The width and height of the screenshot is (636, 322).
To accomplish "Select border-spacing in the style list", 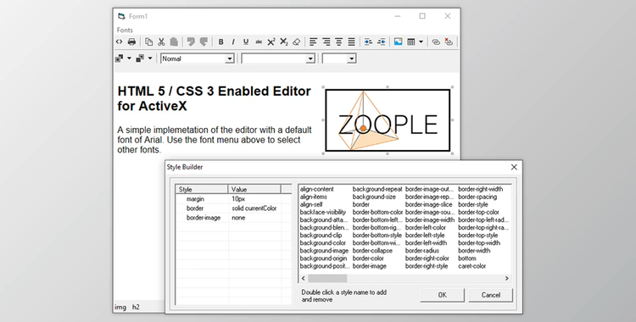I will 477,197.
